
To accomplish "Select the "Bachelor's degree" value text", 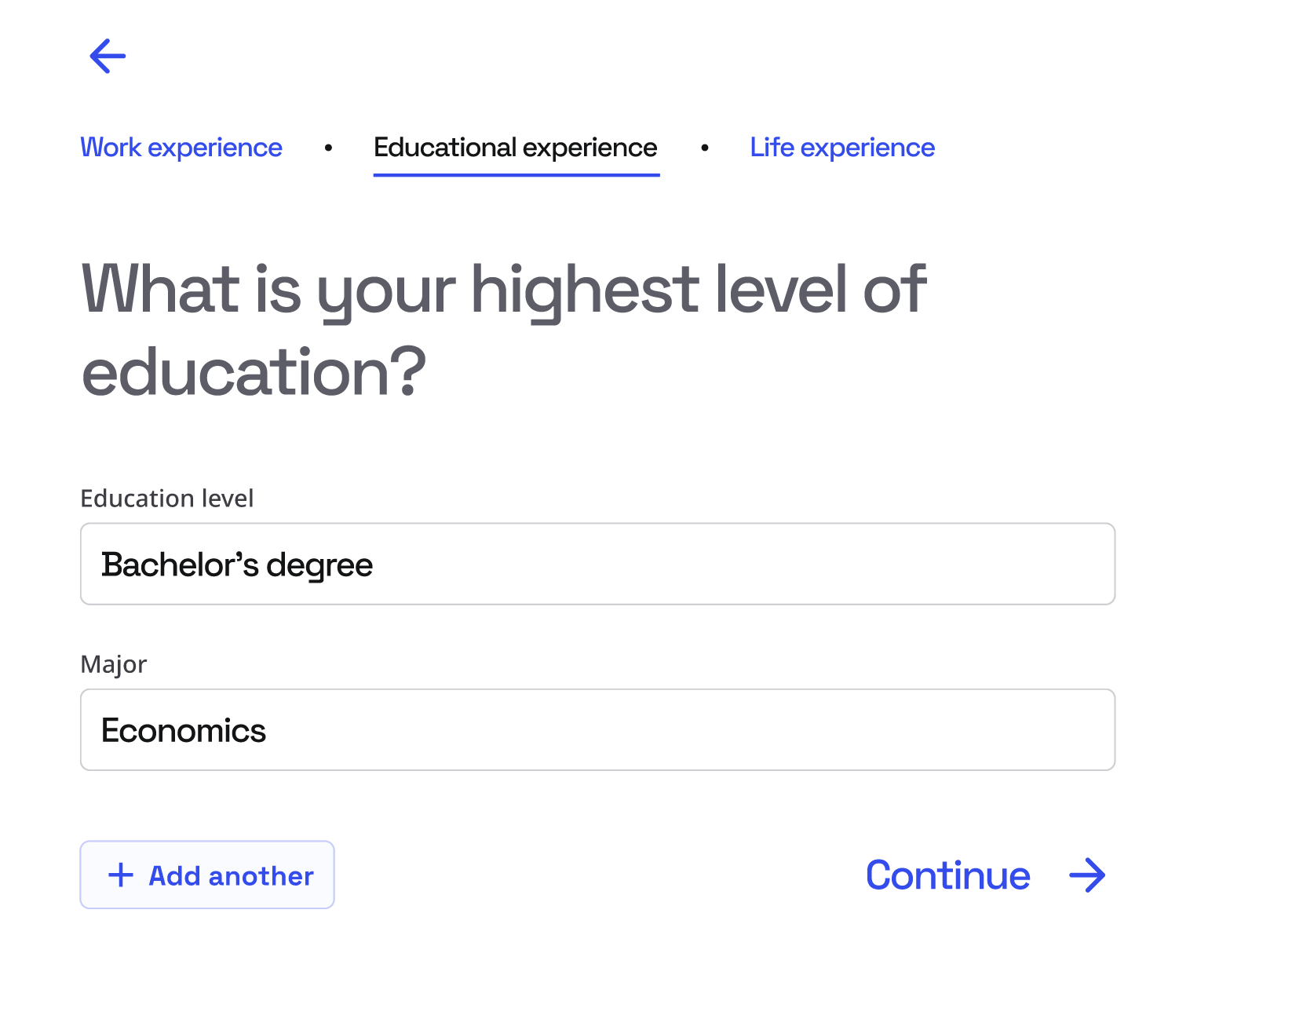I will (x=237, y=565).
